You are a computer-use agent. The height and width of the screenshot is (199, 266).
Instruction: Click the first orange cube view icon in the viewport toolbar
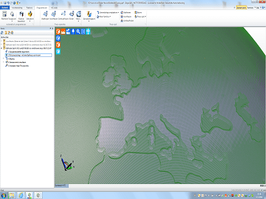[x=58, y=32]
